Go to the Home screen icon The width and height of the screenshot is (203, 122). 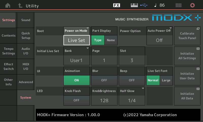8,5
